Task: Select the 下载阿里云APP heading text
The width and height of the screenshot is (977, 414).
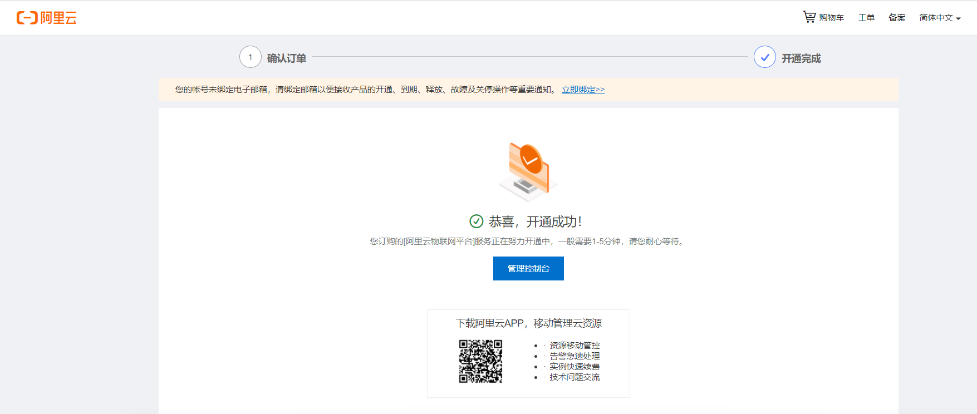Action: click(528, 323)
